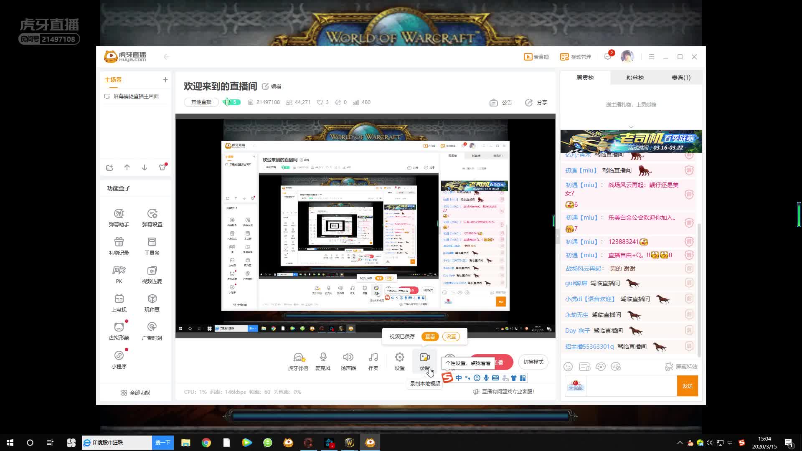Viewport: 802px width, 451px height.
Task: Click the chat list scrollbar
Action: click(699, 290)
